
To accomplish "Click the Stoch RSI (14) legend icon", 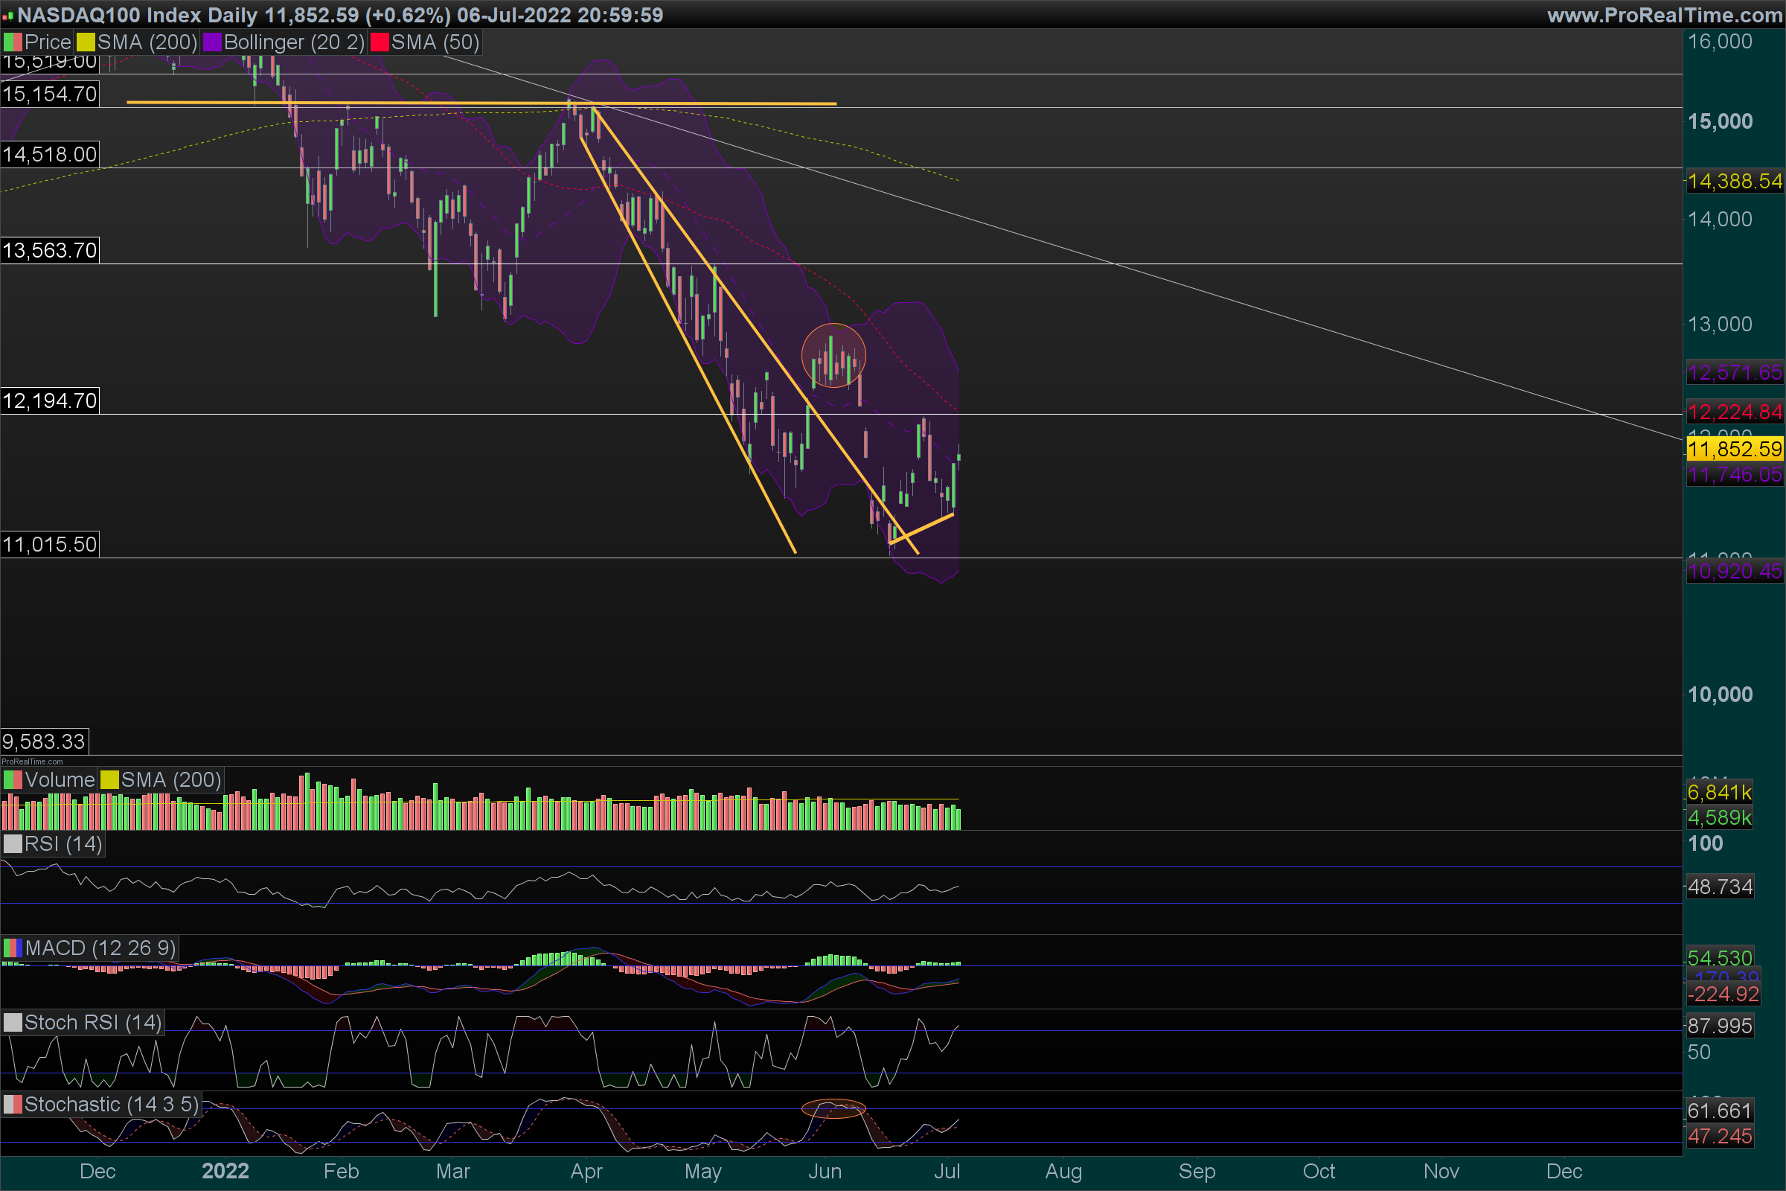I will pyautogui.click(x=12, y=1022).
